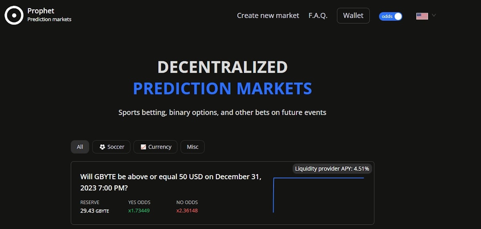Expand the language dropdown chevron

point(434,16)
